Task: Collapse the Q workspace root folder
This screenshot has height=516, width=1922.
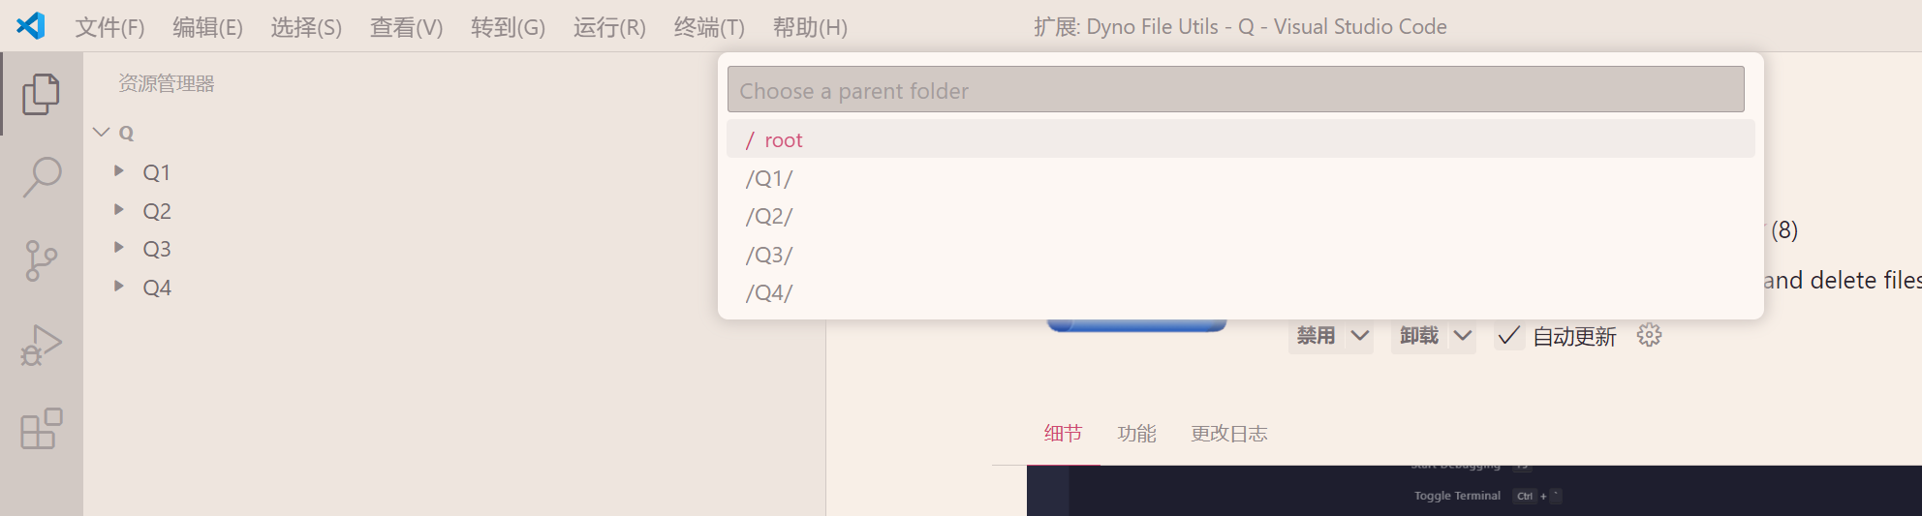Action: (102, 132)
